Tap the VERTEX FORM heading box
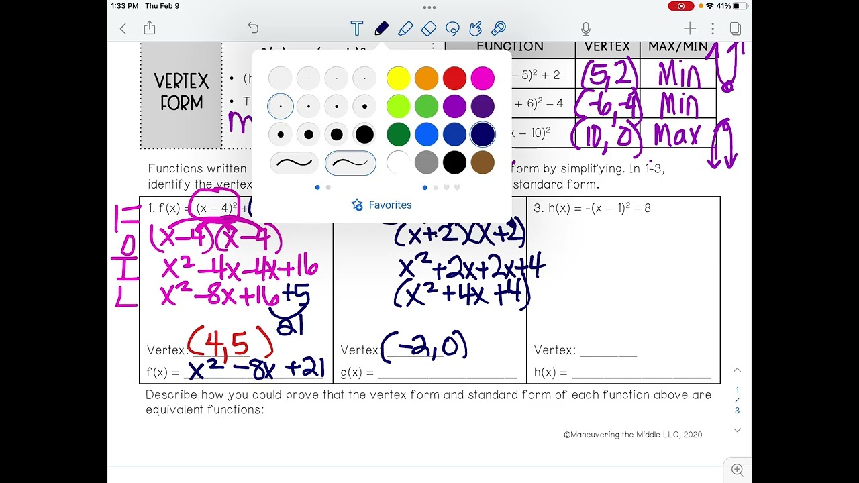The height and width of the screenshot is (483, 859). point(181,94)
